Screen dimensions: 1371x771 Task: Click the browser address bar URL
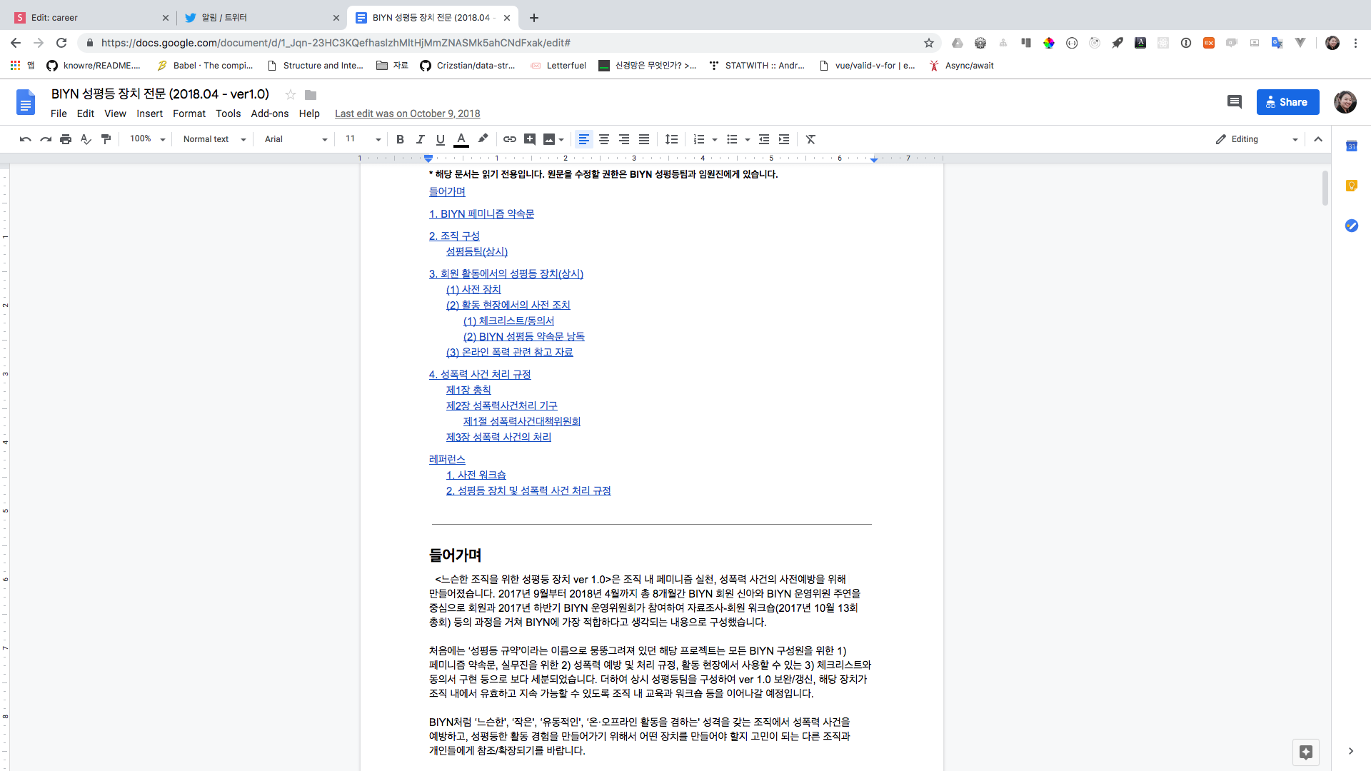click(336, 43)
